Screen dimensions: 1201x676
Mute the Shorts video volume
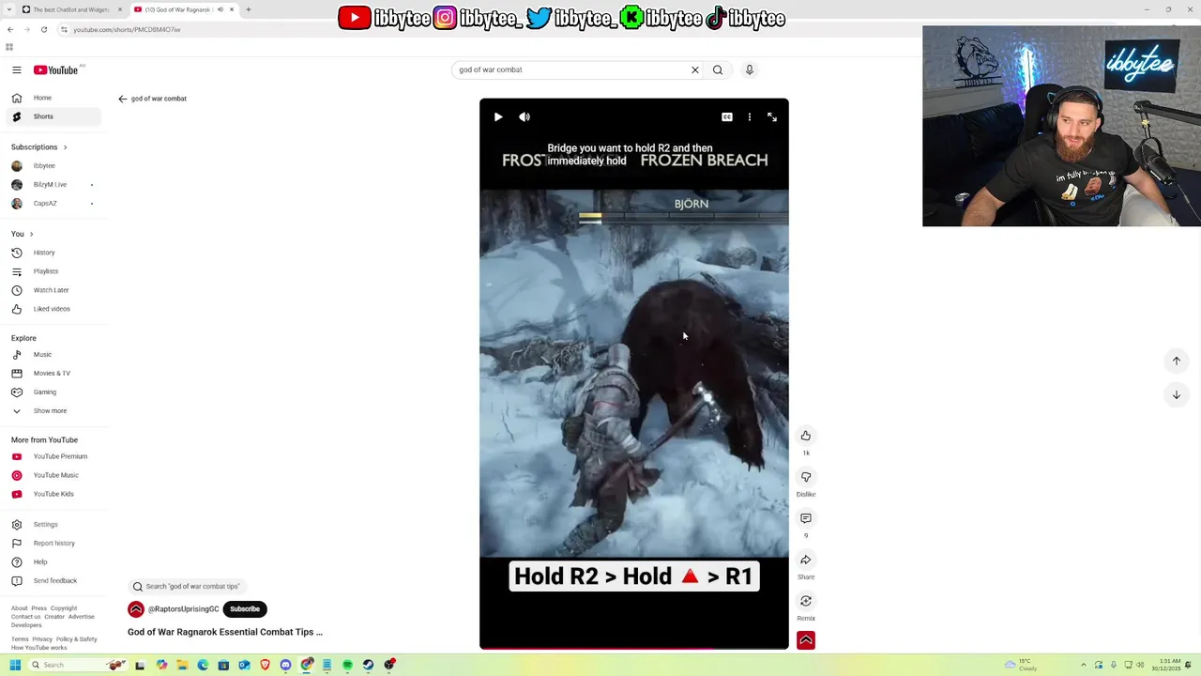tap(524, 117)
